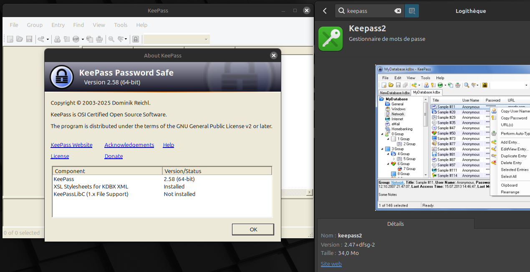Screen dimensions: 530x272
Task: Click the green Keepass2 key app icon
Action: click(331, 39)
